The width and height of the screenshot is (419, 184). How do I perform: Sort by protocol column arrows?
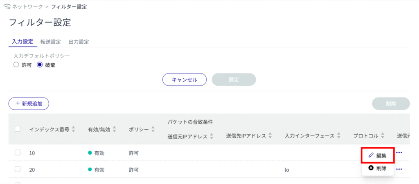tap(382, 136)
